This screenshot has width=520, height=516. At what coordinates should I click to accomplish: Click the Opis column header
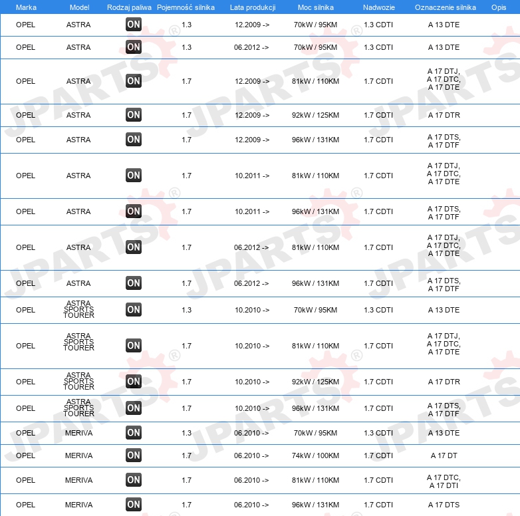coord(499,7)
